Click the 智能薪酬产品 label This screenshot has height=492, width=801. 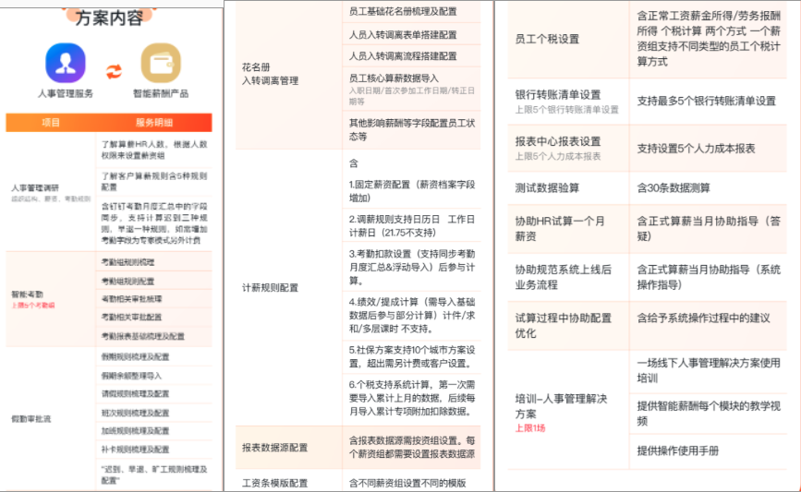161,93
